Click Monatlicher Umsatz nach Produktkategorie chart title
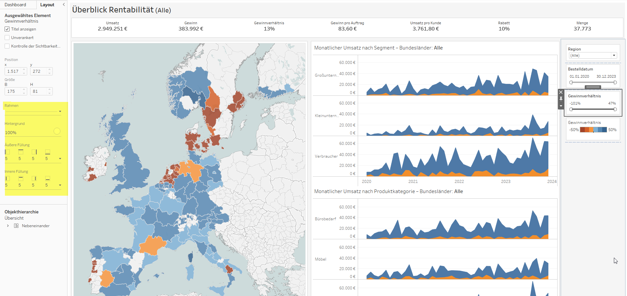The image size is (627, 296). [389, 191]
